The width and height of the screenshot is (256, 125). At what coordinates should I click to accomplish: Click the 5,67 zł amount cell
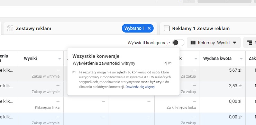(x=235, y=70)
